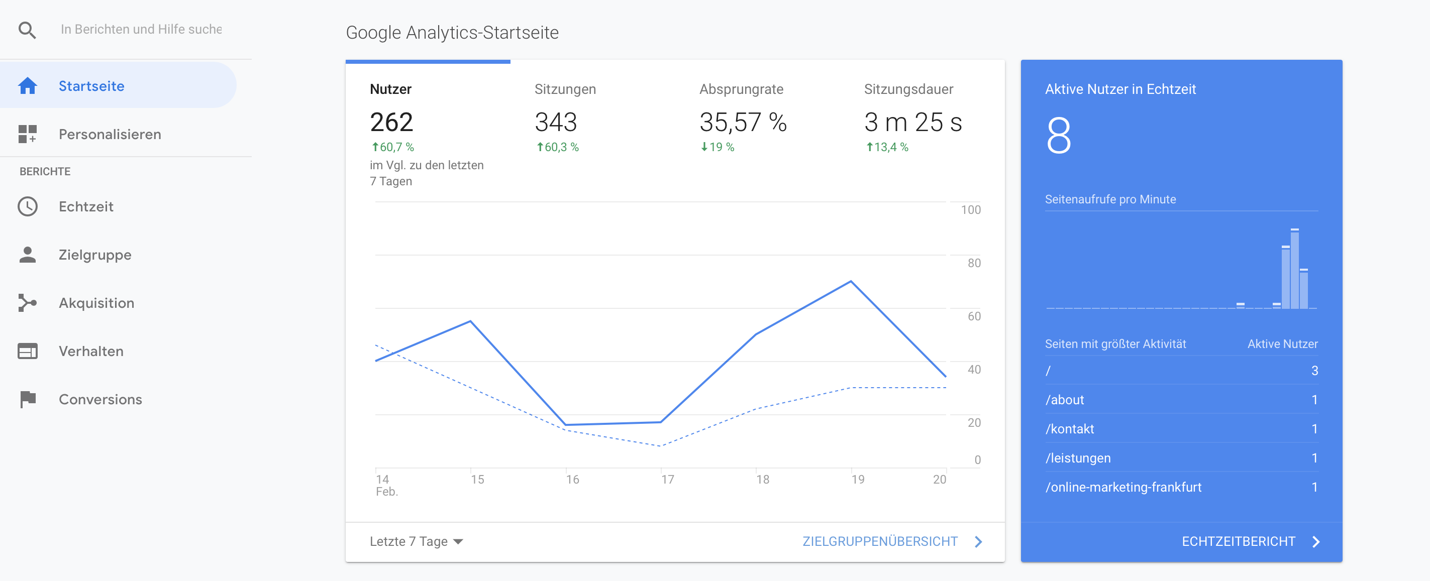Click arrow next to Zielgruppenübersicht
The height and width of the screenshot is (581, 1430).
pyautogui.click(x=979, y=542)
